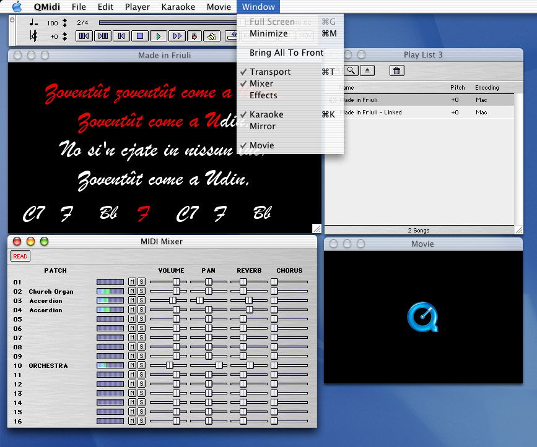Viewport: 537px width, 447px height.
Task: Mute channel 10 ORCHESTRA
Action: (132, 365)
